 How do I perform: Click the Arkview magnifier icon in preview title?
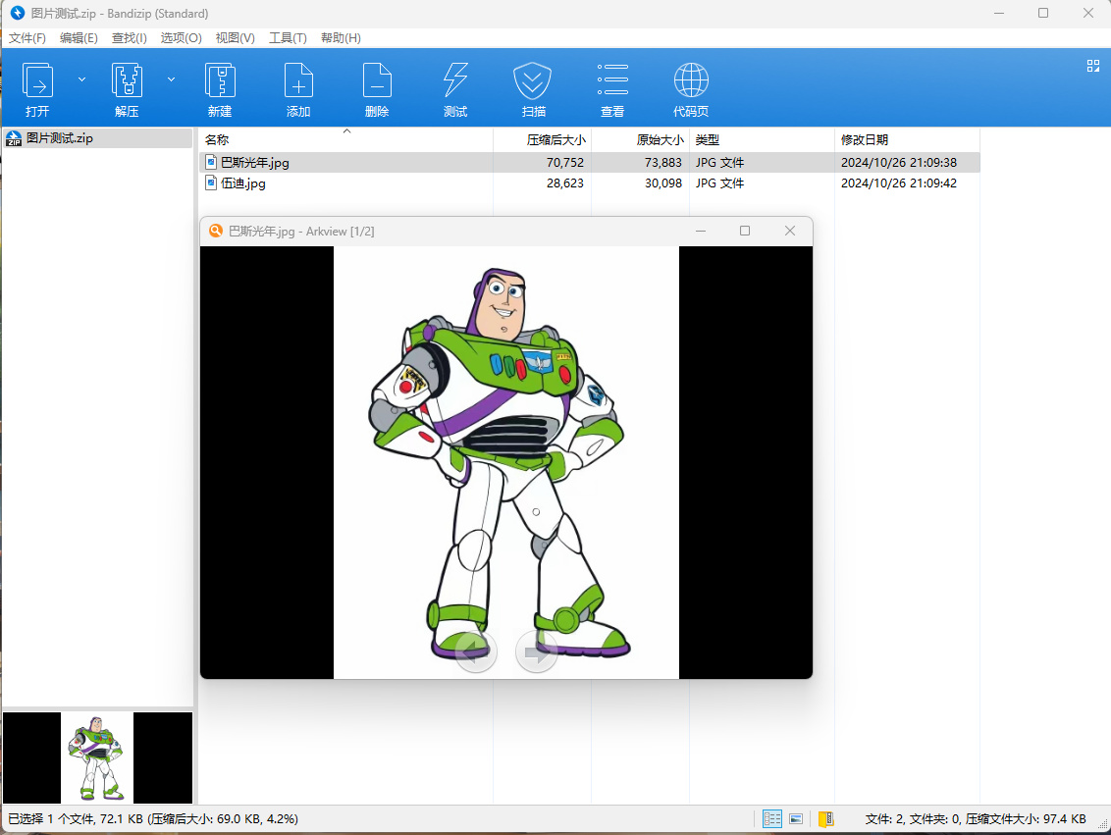click(x=215, y=231)
